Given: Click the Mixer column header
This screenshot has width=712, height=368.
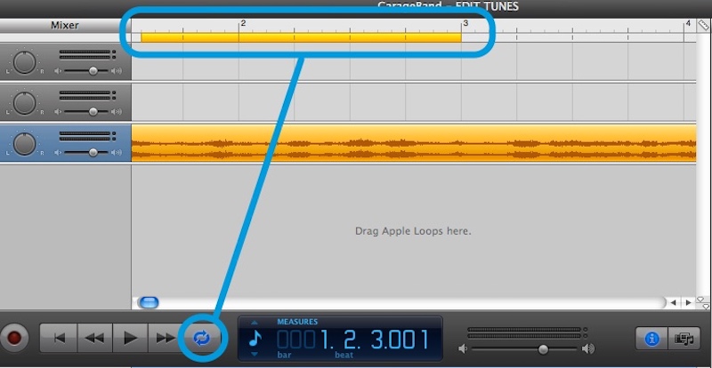Looking at the screenshot, I should (x=65, y=26).
